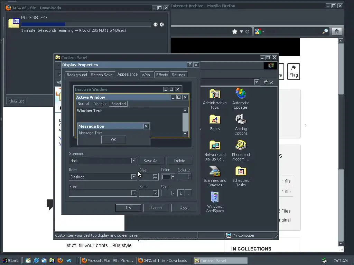Viewport: 354px width, 265px height.
Task: Click the 7:07 AM system clock
Action: pos(341,261)
